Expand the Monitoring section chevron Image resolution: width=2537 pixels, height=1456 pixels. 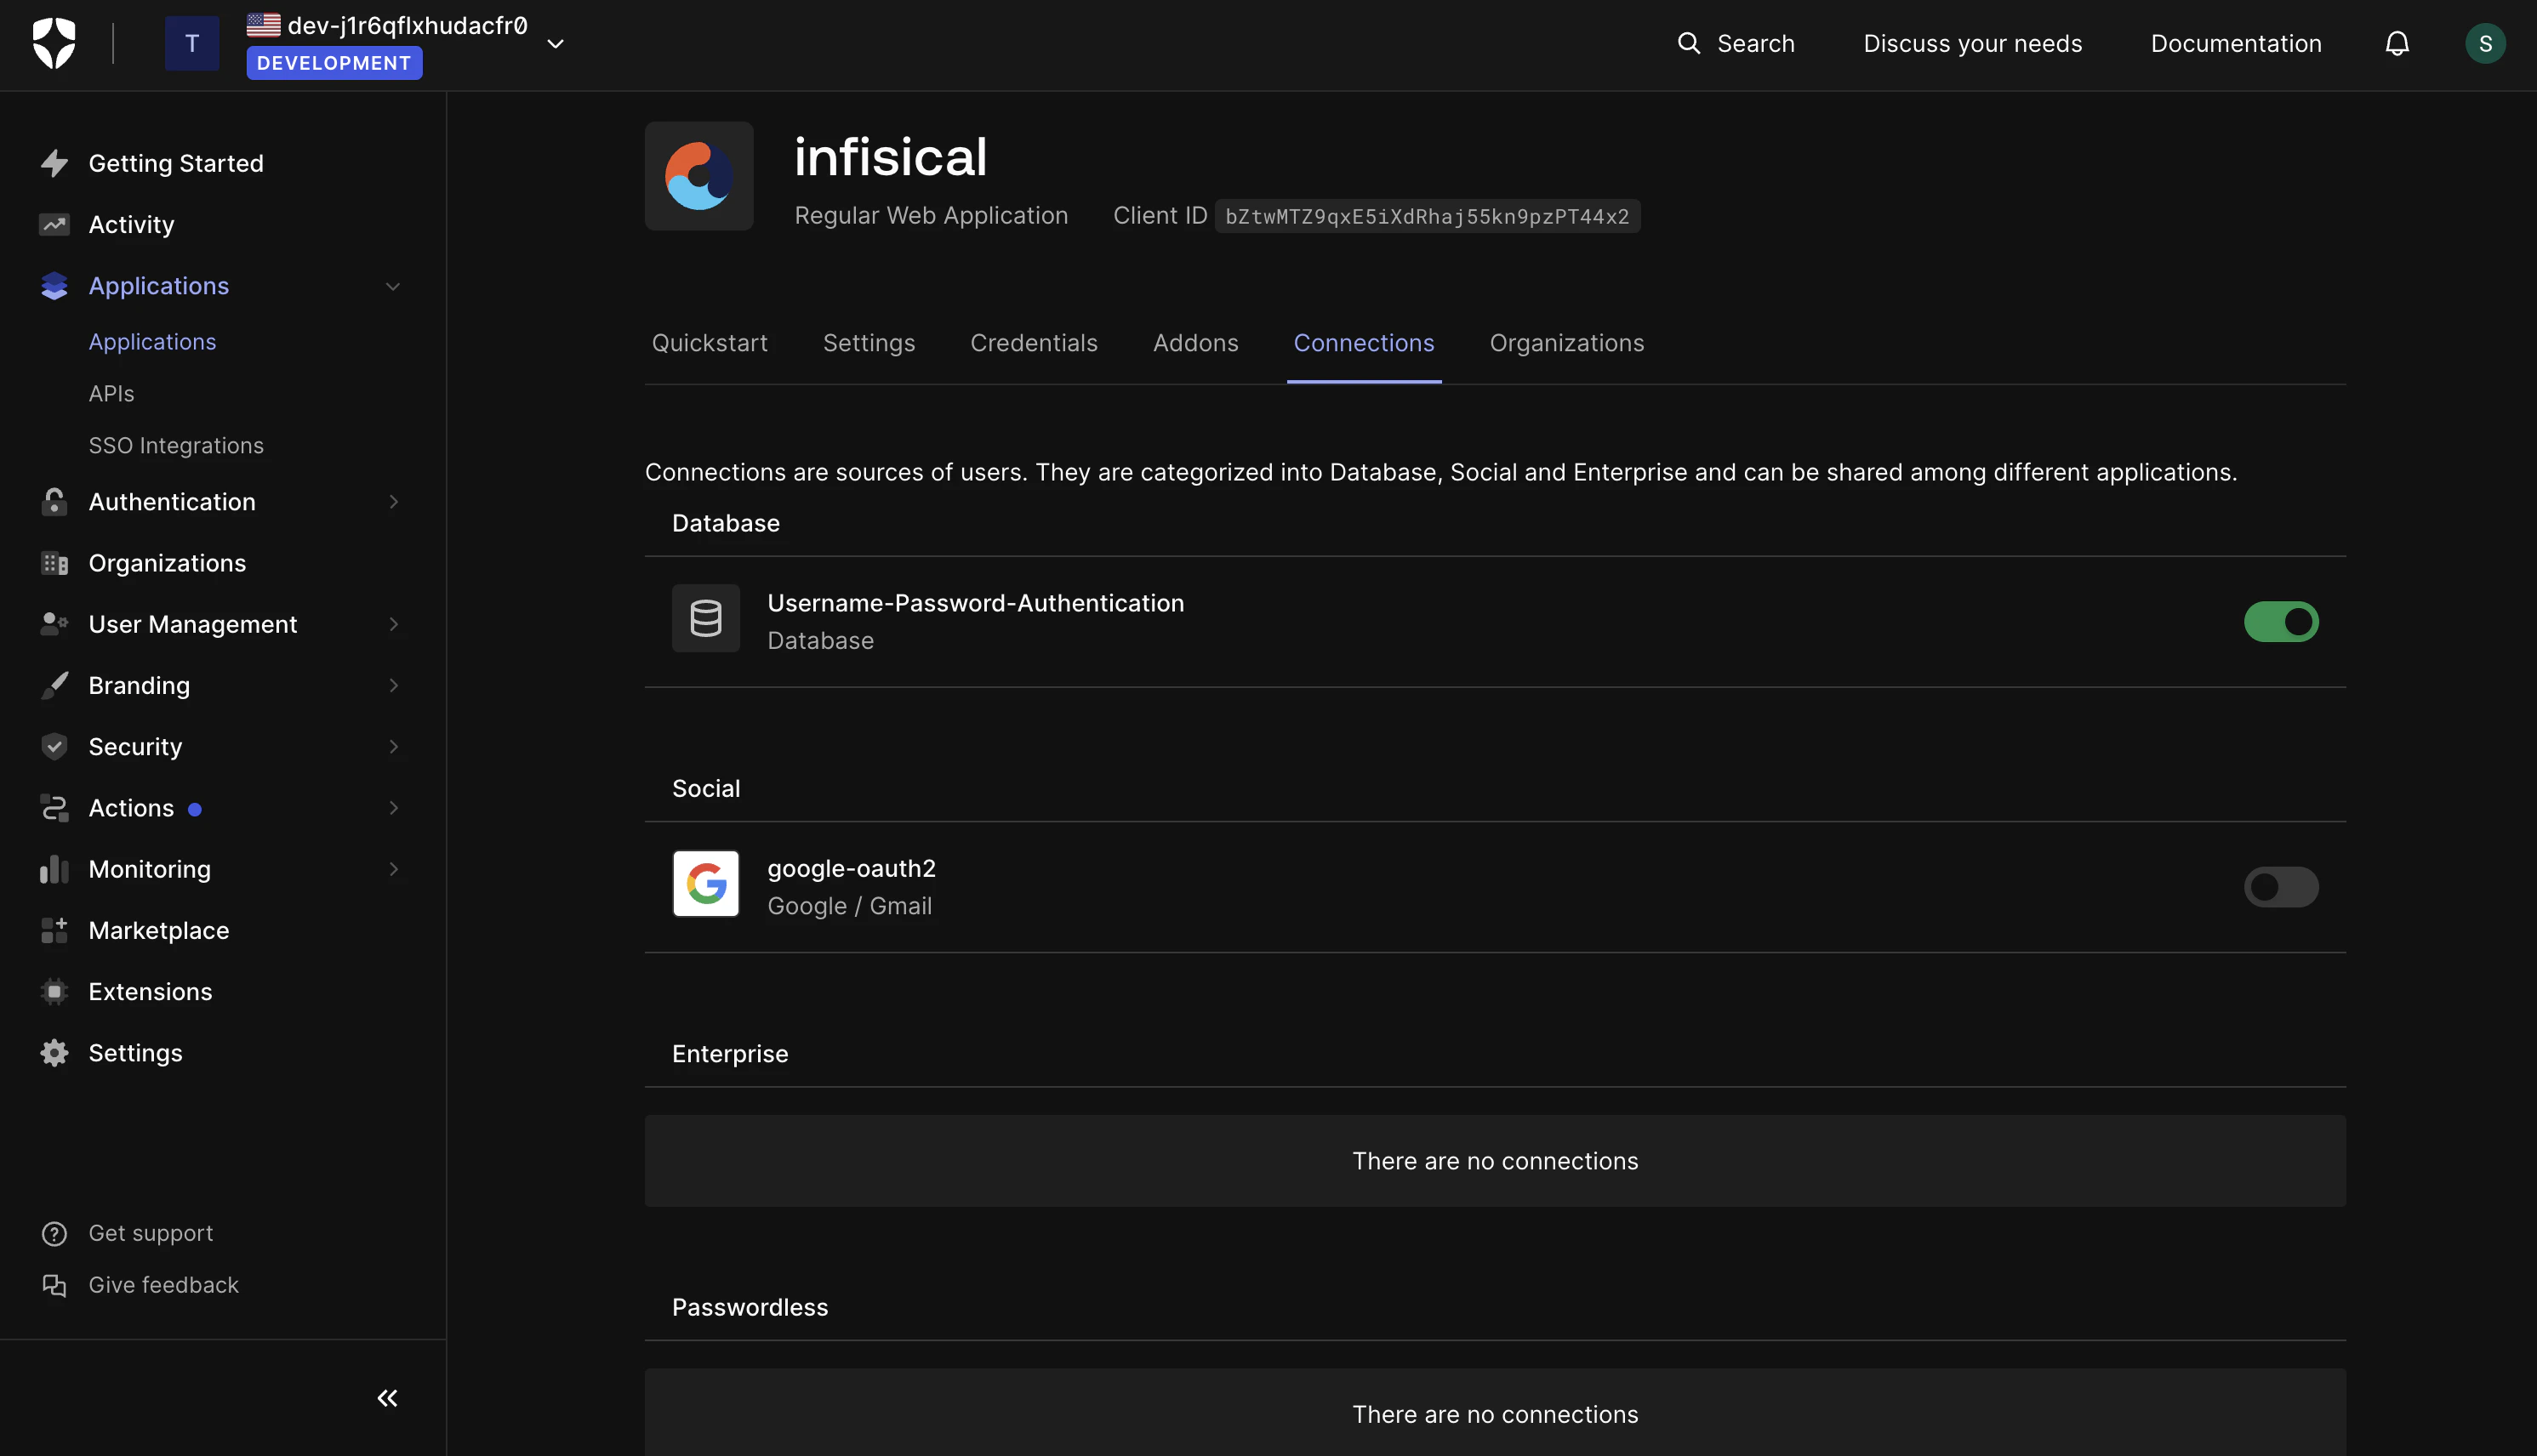tap(393, 869)
